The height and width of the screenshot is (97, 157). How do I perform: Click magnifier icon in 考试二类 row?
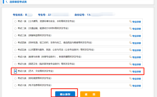(130, 28)
